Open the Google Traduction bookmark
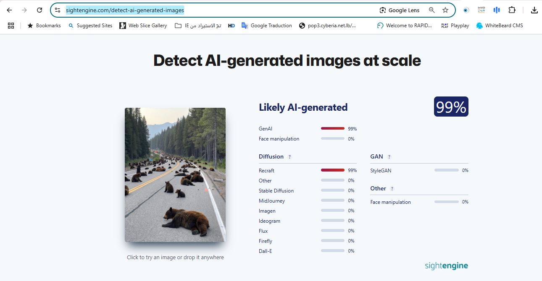The height and width of the screenshot is (281, 542). tap(267, 26)
